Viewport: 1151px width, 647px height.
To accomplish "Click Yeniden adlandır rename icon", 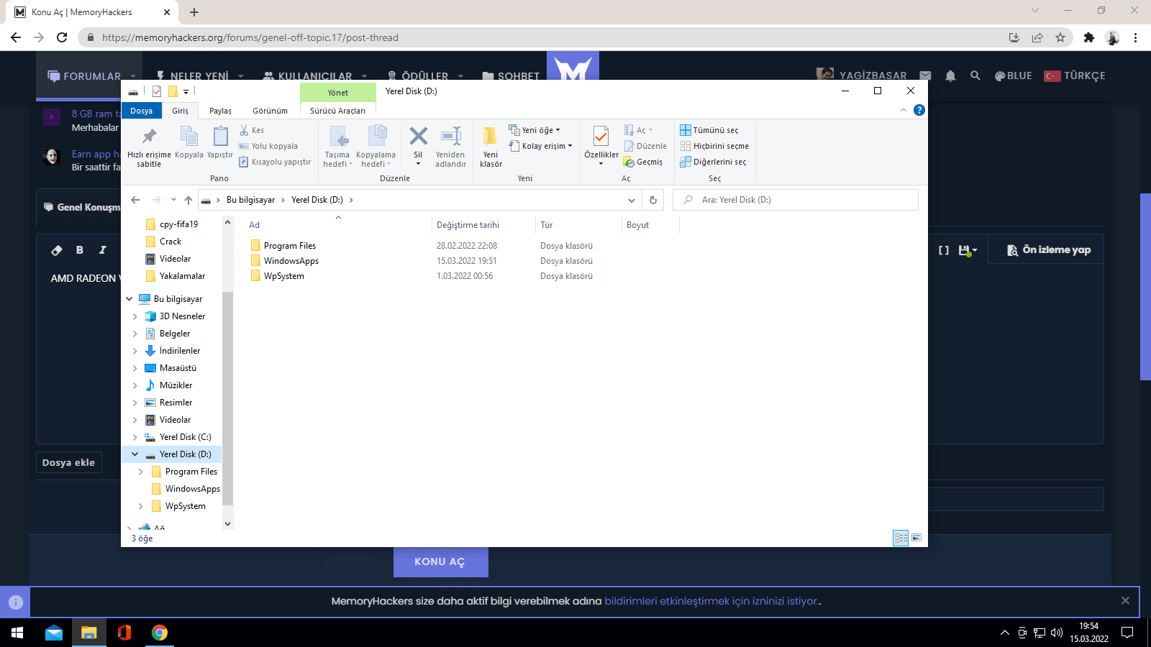I will click(450, 147).
